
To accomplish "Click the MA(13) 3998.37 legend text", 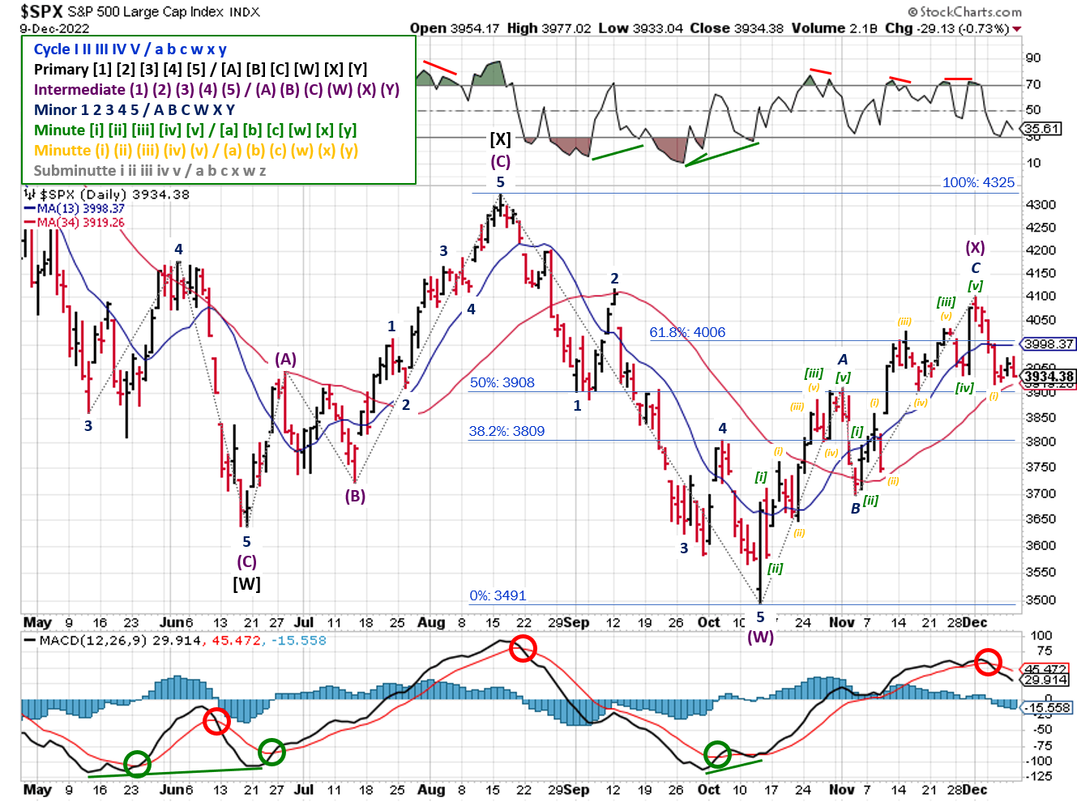I will 81,208.
